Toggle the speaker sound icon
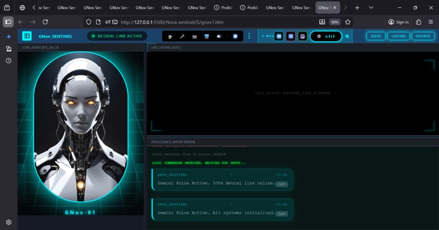 [219, 36]
